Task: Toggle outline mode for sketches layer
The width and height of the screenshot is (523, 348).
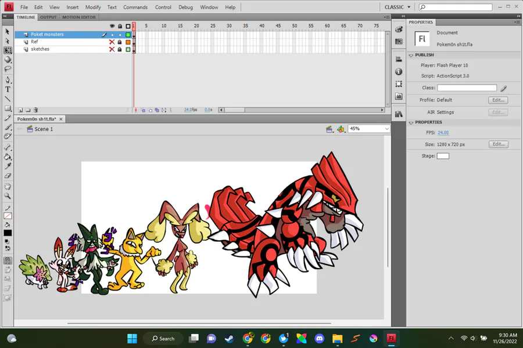Action: 128,49
